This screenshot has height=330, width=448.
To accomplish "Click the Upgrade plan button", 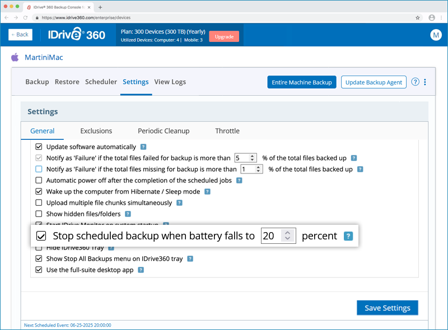I will pos(224,36).
